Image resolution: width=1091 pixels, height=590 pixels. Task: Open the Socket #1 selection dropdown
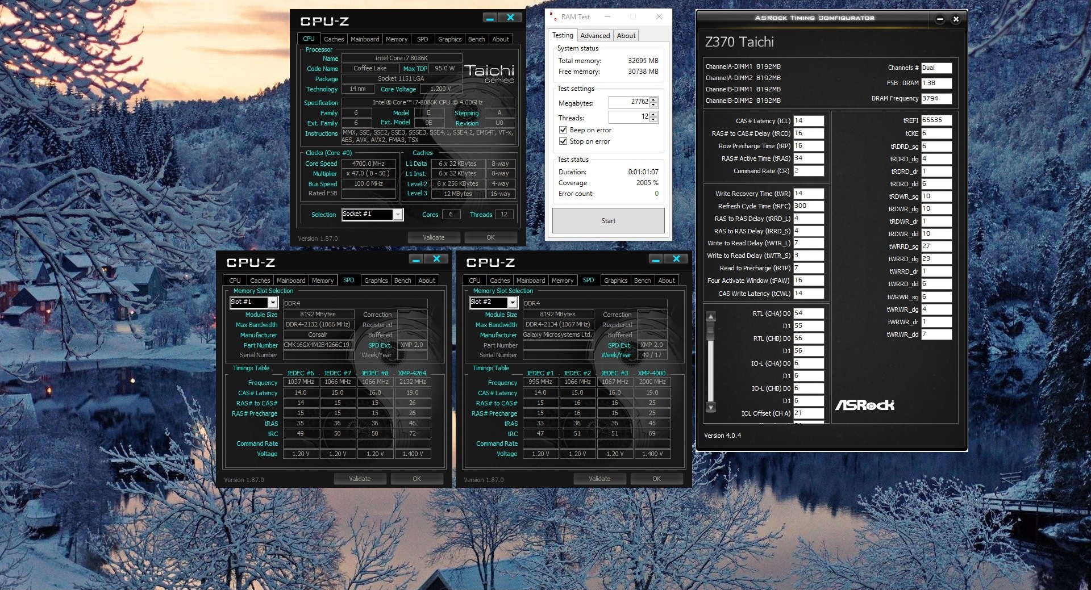pos(398,214)
